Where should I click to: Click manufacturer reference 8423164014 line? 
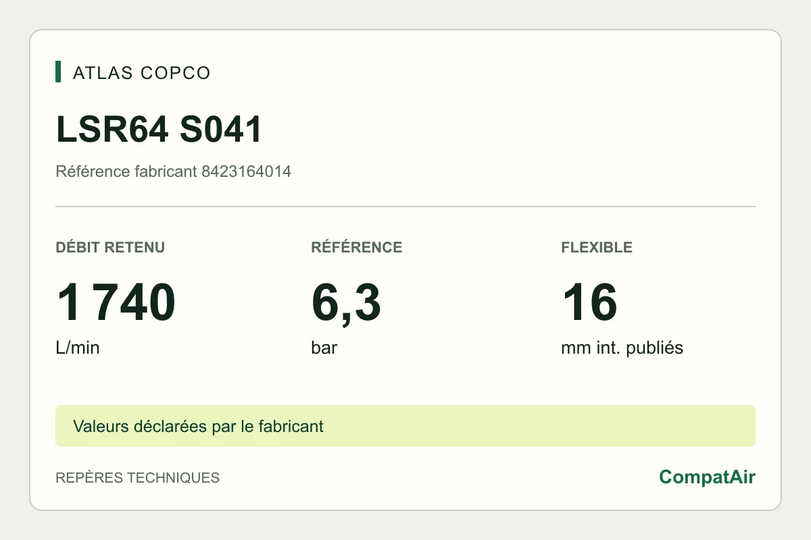point(174,171)
